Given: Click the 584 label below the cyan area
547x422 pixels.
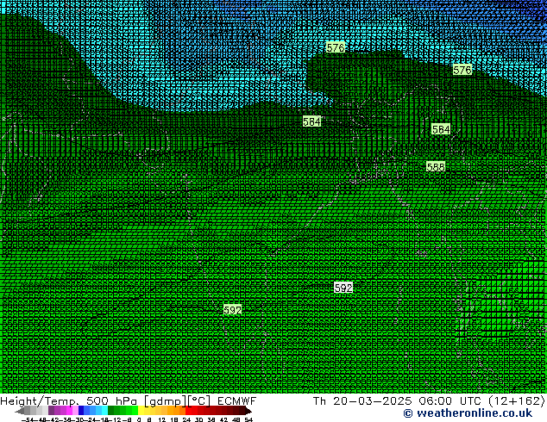Looking at the screenshot, I should coord(311,121).
